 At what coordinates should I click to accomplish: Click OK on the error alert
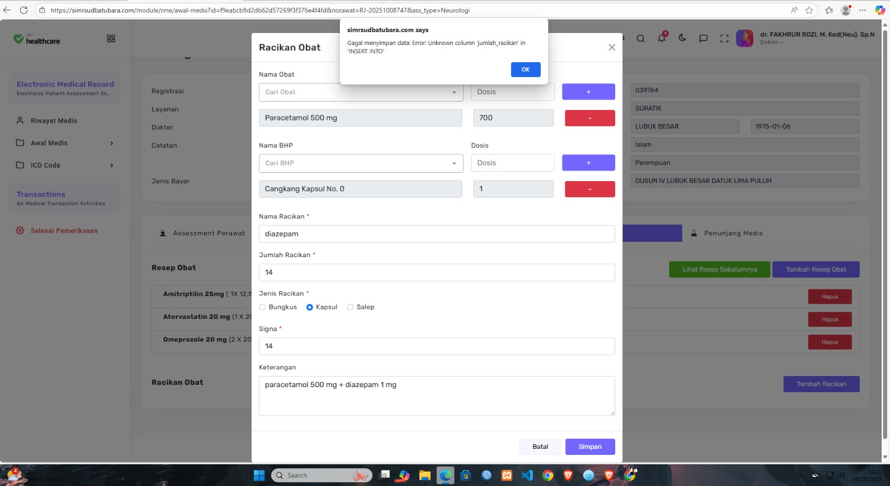click(526, 69)
